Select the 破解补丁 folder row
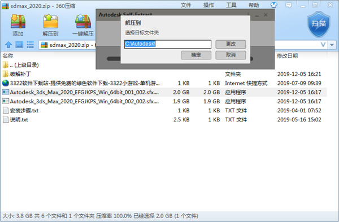Image resolution: width=339 pixels, height=222 pixels. (x=164, y=74)
